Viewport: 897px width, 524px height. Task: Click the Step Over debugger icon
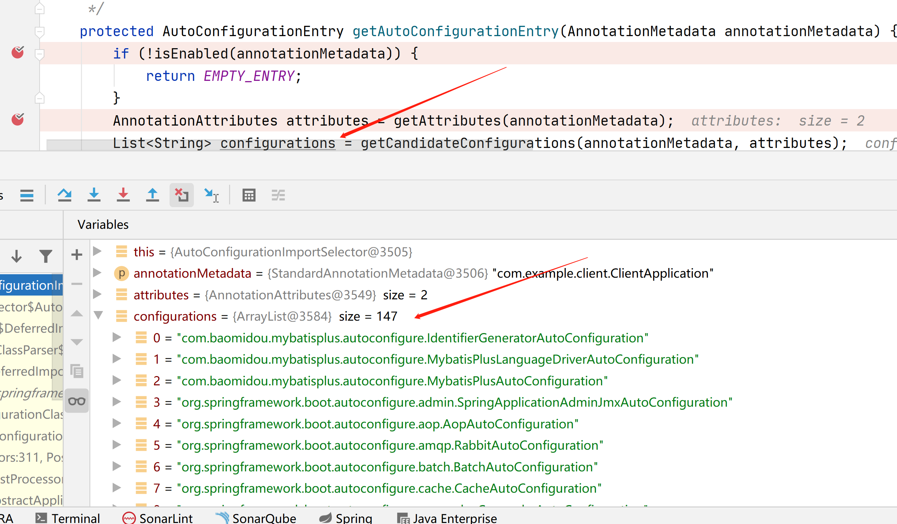pyautogui.click(x=65, y=195)
